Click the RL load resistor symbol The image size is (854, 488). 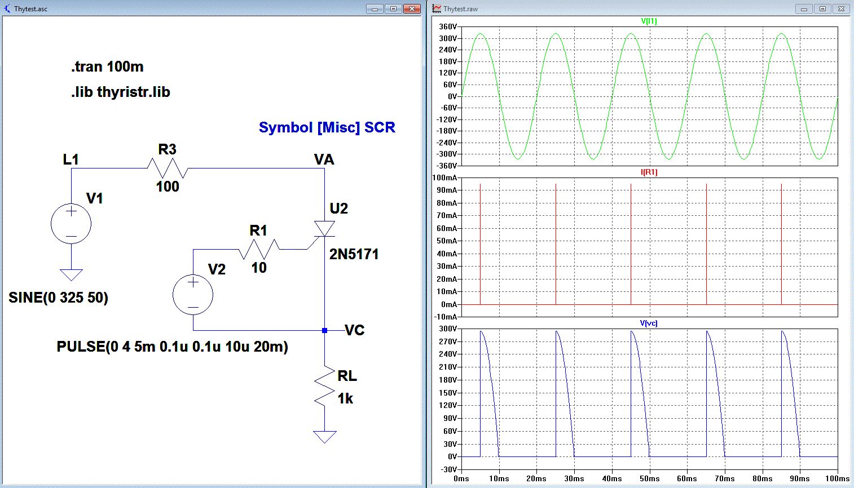[x=324, y=386]
